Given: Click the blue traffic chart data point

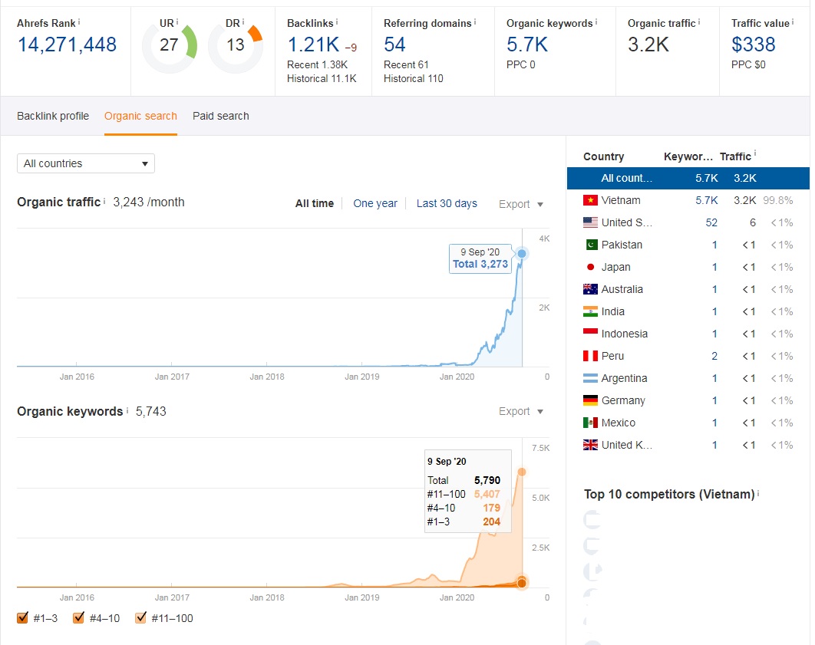Looking at the screenshot, I should coord(522,253).
